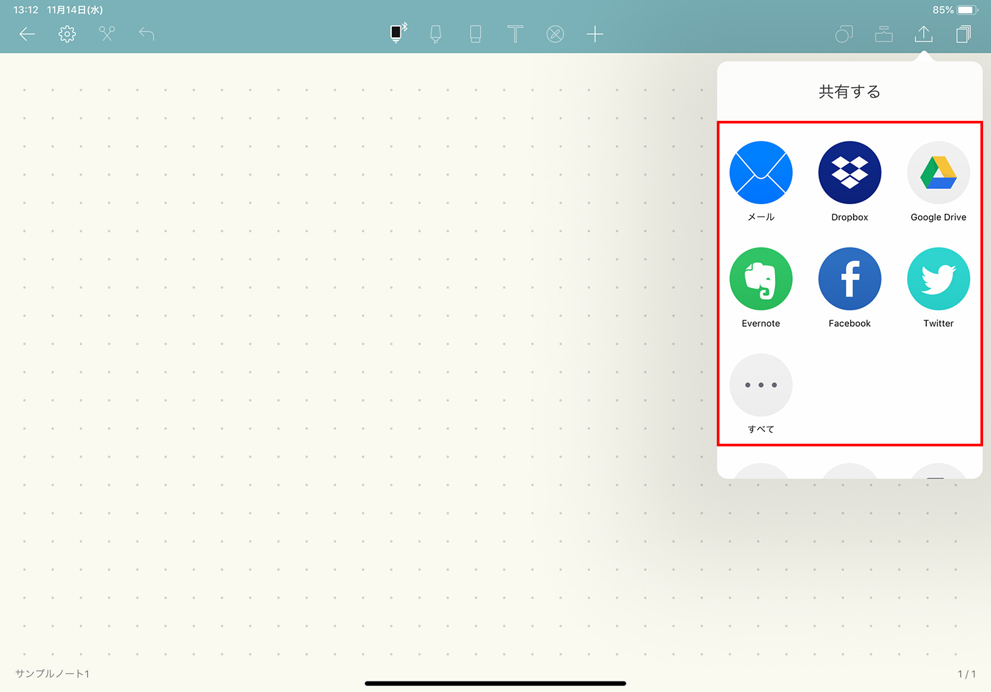Tap the plus icon to add content
Image resolution: width=991 pixels, height=692 pixels.
pos(595,34)
